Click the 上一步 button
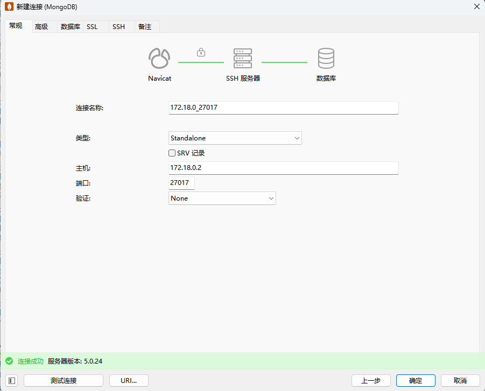This screenshot has height=391, width=485. click(x=371, y=380)
